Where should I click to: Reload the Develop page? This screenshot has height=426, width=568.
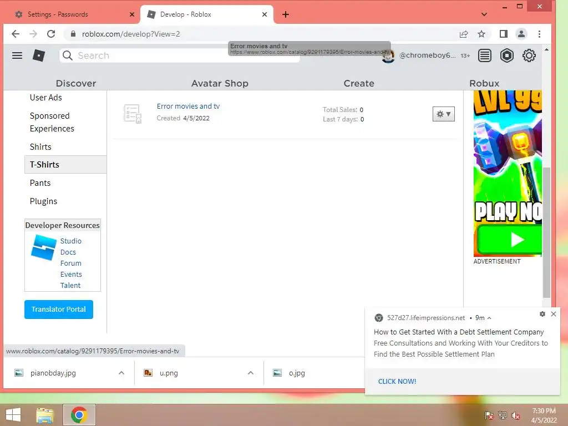(51, 34)
